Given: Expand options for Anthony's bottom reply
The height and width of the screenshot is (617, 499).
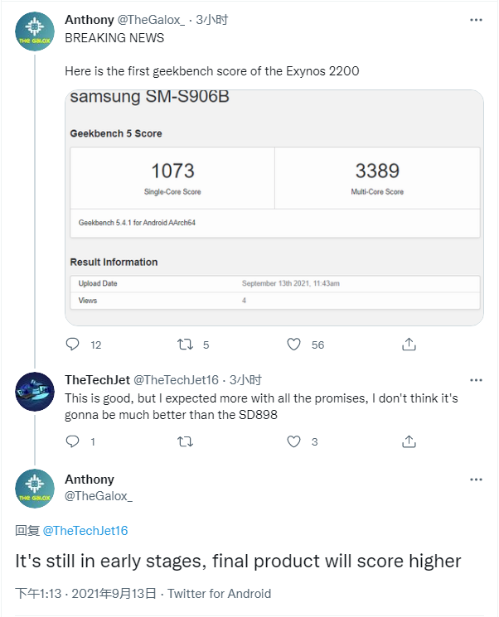Looking at the screenshot, I should (475, 480).
